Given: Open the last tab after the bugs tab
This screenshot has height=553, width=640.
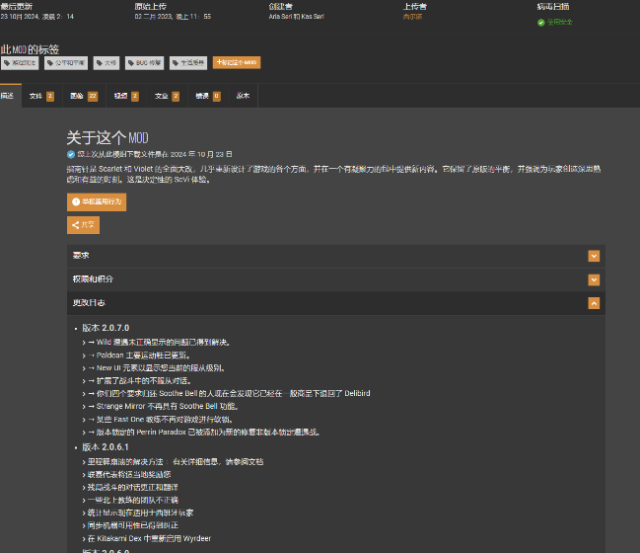Looking at the screenshot, I should point(243,96).
